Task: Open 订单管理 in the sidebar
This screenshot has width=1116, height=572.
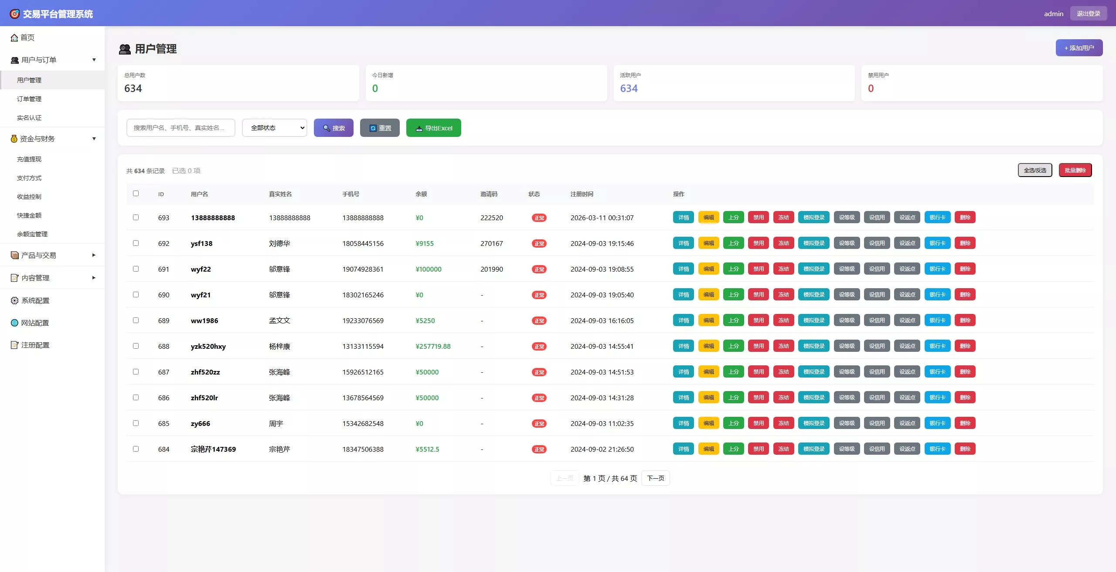Action: point(29,99)
